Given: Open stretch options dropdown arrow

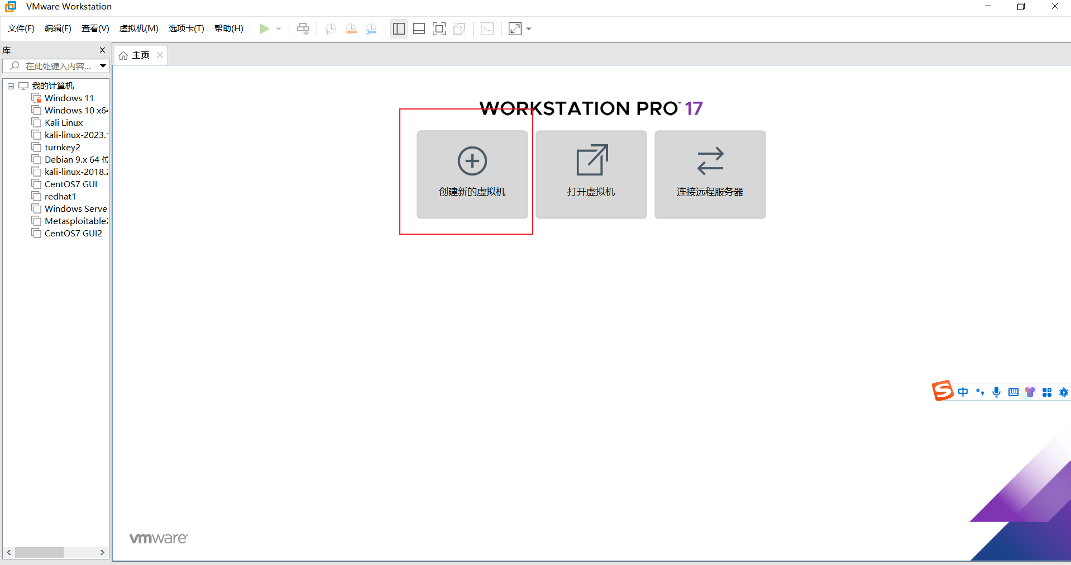Looking at the screenshot, I should (529, 29).
